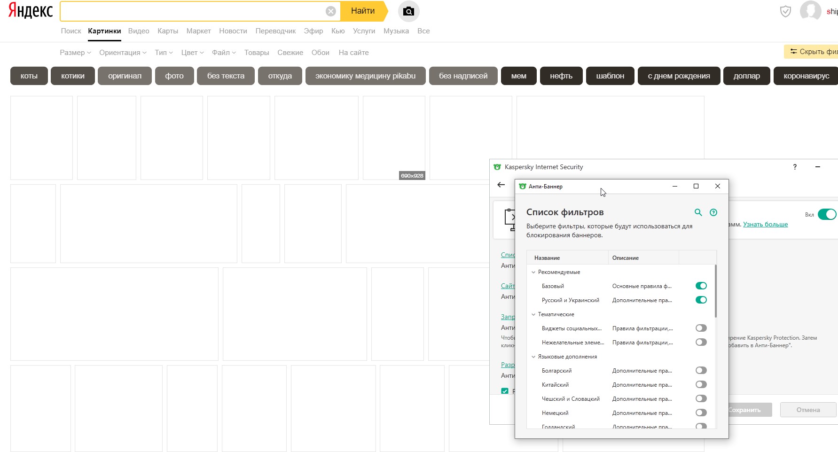The width and height of the screenshot is (838, 452).
Task: Select the мем suggestion tag
Action: click(519, 76)
